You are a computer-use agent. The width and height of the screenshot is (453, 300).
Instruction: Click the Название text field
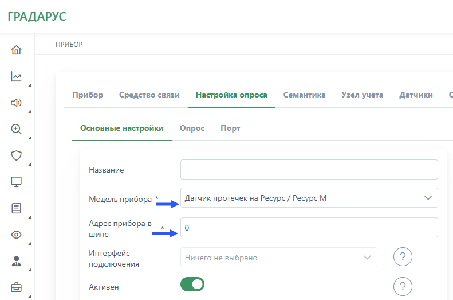coord(309,170)
